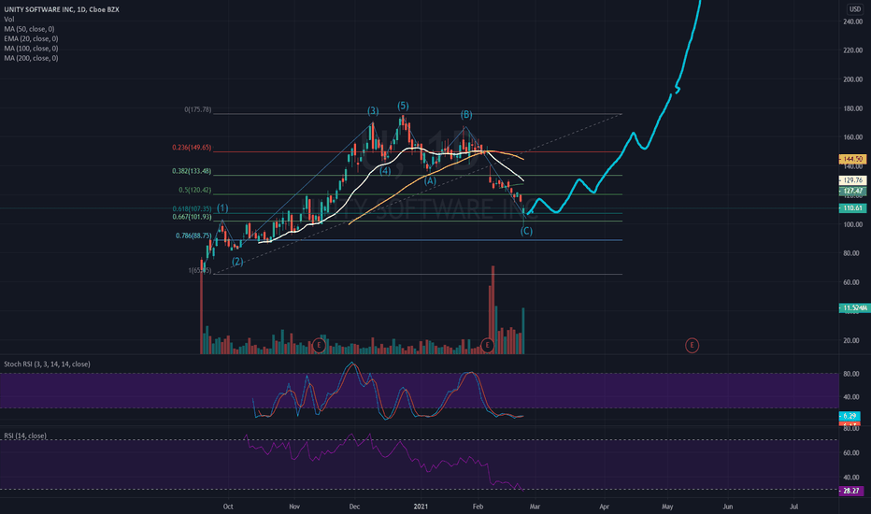Select the MA (100, close, 0) indicator
The image size is (871, 514).
click(x=31, y=49)
